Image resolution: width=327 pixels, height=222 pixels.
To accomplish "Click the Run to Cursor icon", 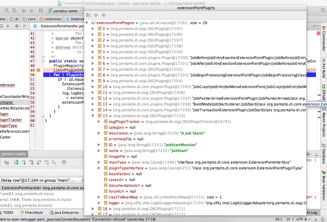I will [54, 162].
